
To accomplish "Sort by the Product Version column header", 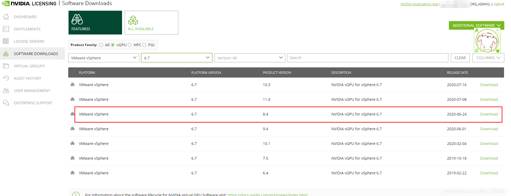I will coord(277,73).
